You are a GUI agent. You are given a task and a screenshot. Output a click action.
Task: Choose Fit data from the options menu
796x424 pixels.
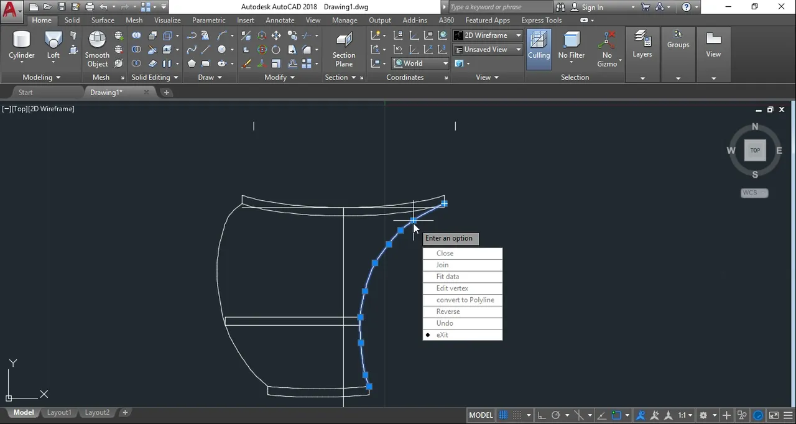pos(463,277)
